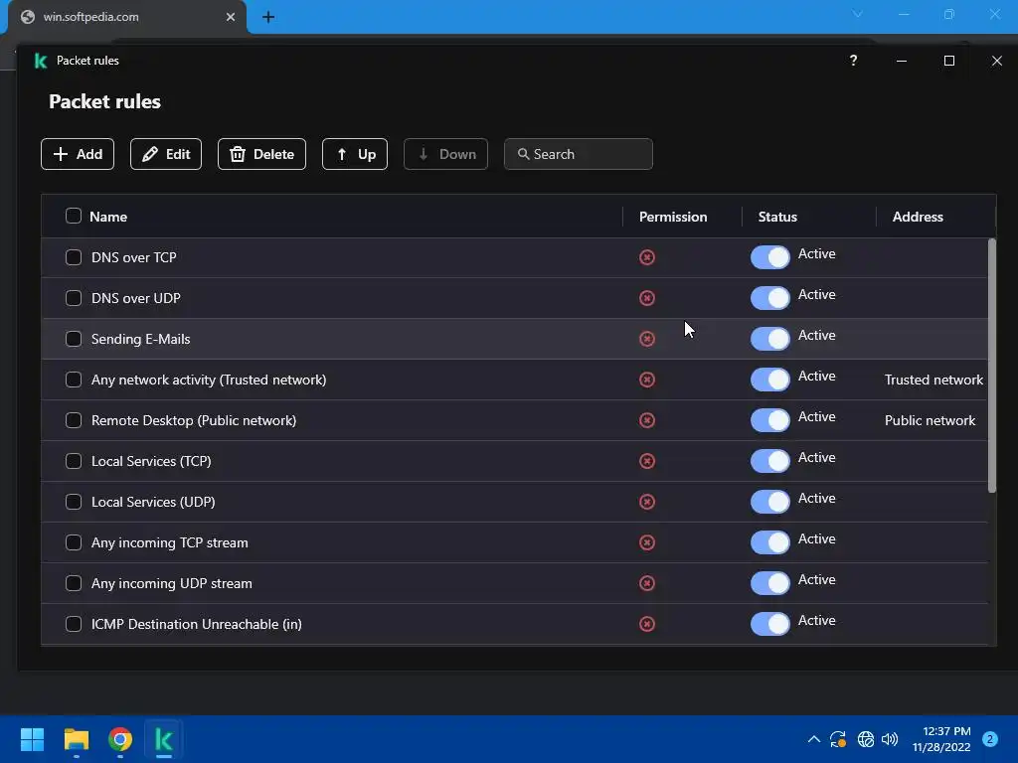Toggle Any incoming TCP stream switch
Viewport: 1018px width, 763px height.
(770, 542)
